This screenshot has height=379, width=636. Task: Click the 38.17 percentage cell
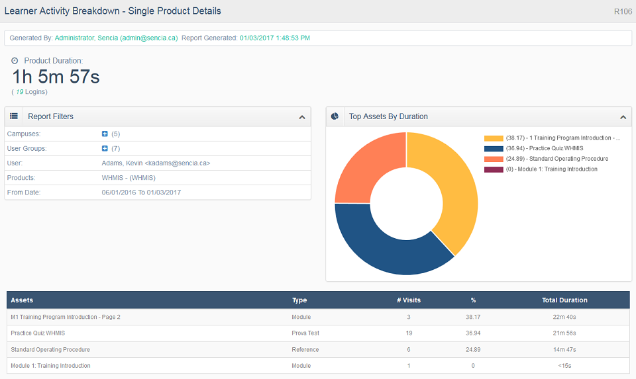[473, 317]
